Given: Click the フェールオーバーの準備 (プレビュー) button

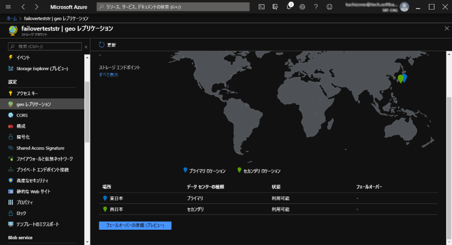Looking at the screenshot, I should [x=135, y=225].
